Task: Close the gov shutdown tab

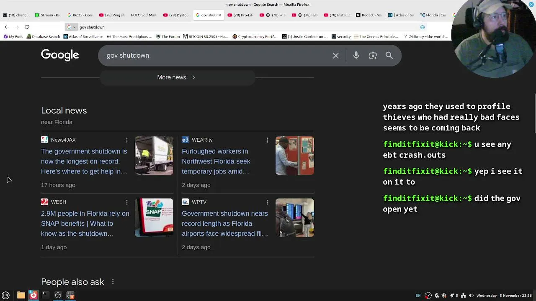Action: [x=219, y=15]
